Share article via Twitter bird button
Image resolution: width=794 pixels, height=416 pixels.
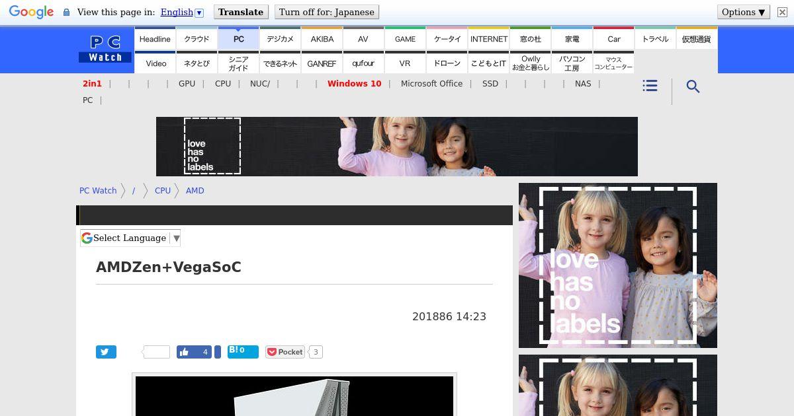[106, 352]
